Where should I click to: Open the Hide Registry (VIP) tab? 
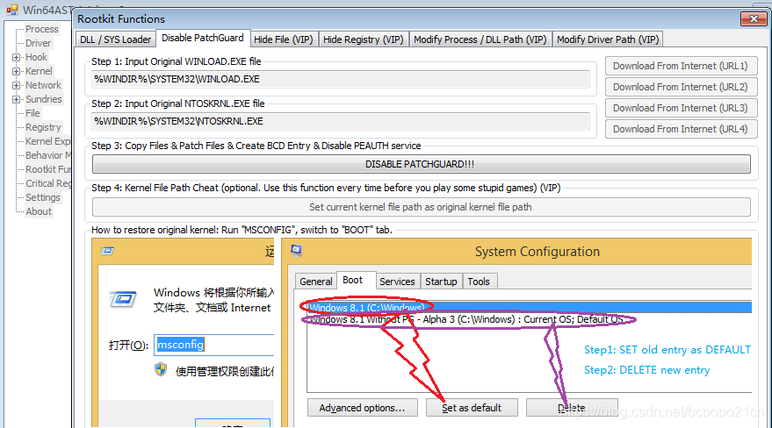point(364,39)
